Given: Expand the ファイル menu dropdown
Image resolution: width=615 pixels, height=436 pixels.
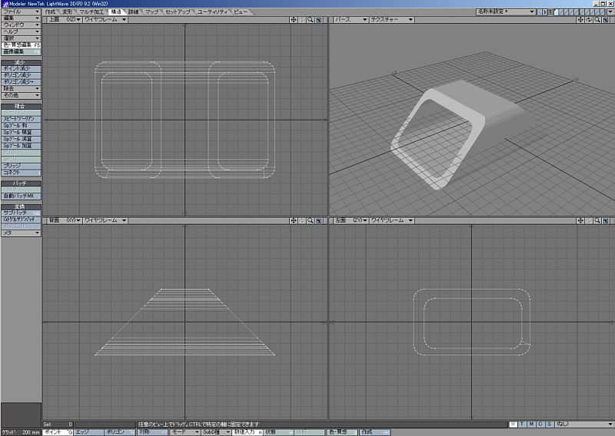Looking at the screenshot, I should click(21, 12).
